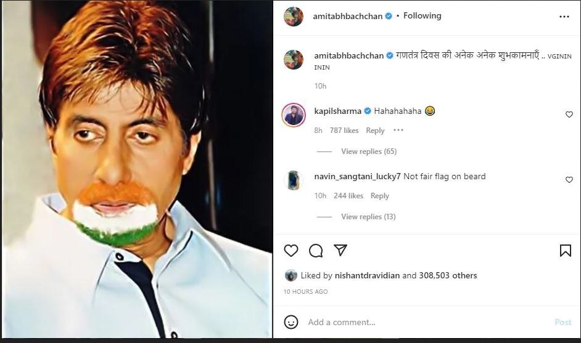Screen dimensions: 581x343
Task: Open more options for kapilsharma's comment
Action: tap(398, 131)
